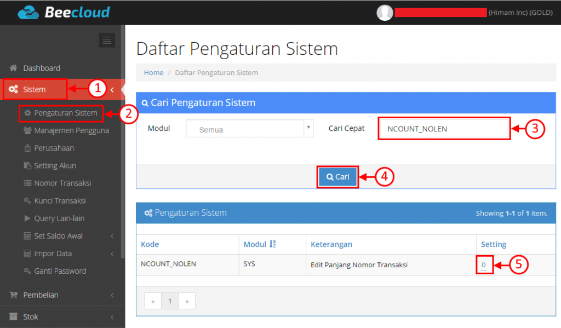Select page 1 in pagination
Image resolution: width=561 pixels, height=328 pixels.
[x=170, y=301]
